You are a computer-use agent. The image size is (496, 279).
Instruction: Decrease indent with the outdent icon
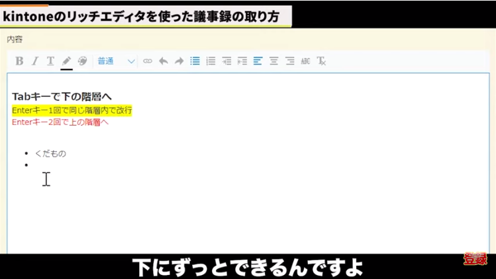(x=242, y=61)
